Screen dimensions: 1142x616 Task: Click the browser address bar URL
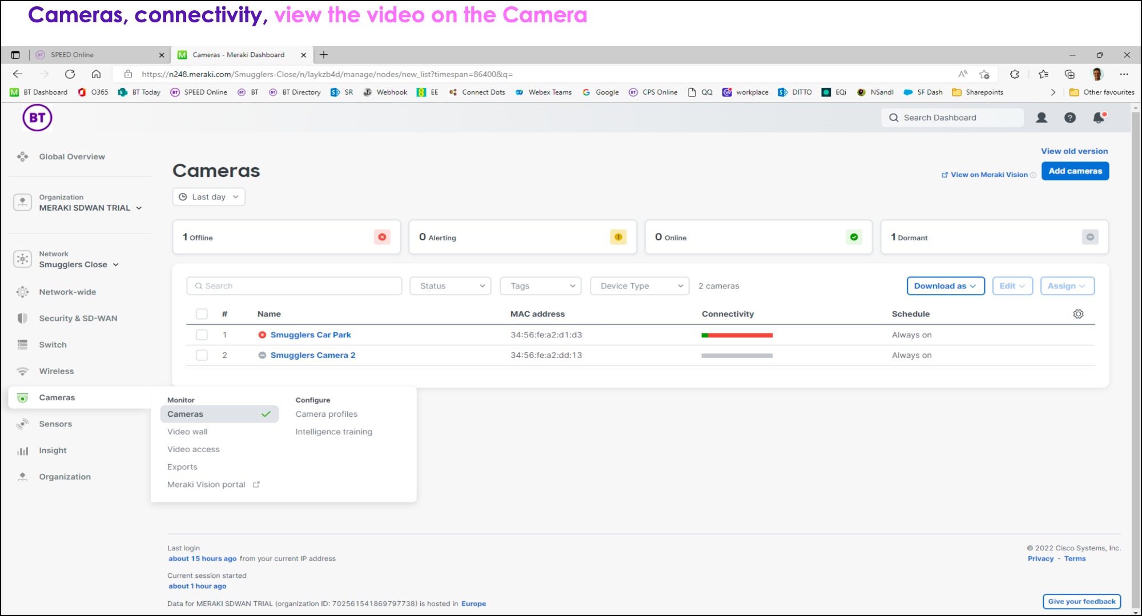pos(327,74)
